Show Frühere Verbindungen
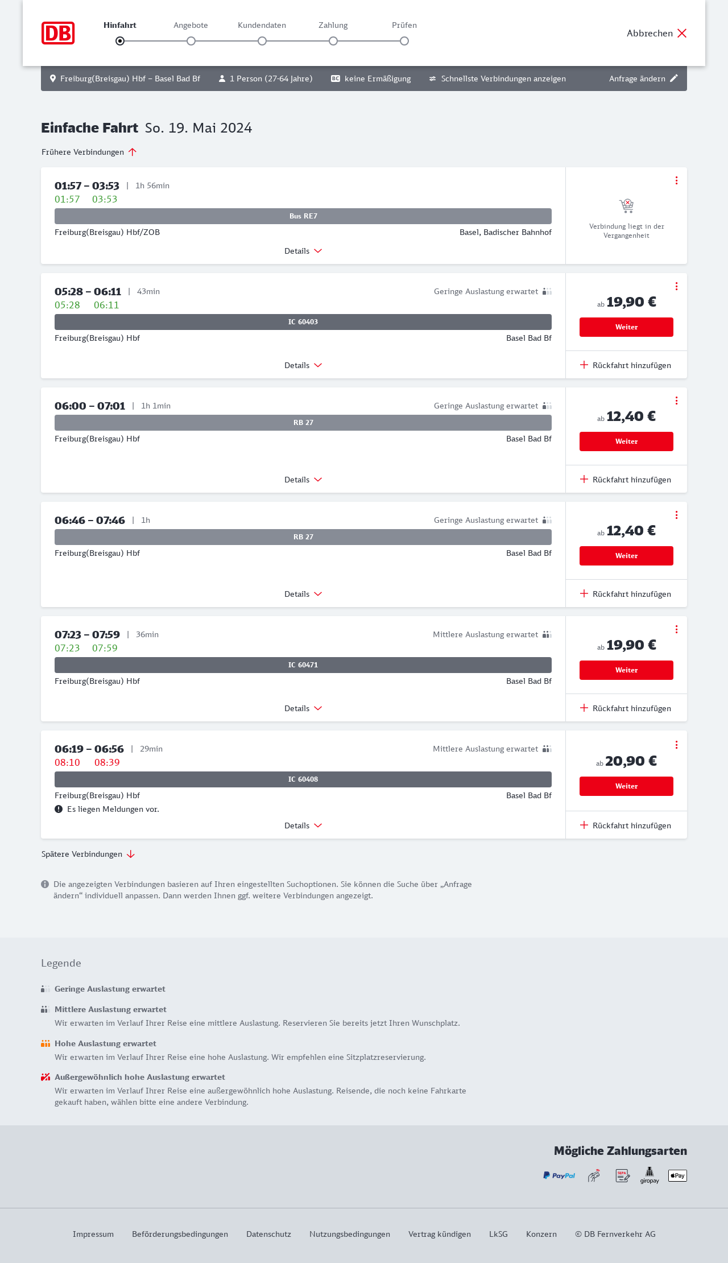728x1263 pixels. (x=89, y=152)
